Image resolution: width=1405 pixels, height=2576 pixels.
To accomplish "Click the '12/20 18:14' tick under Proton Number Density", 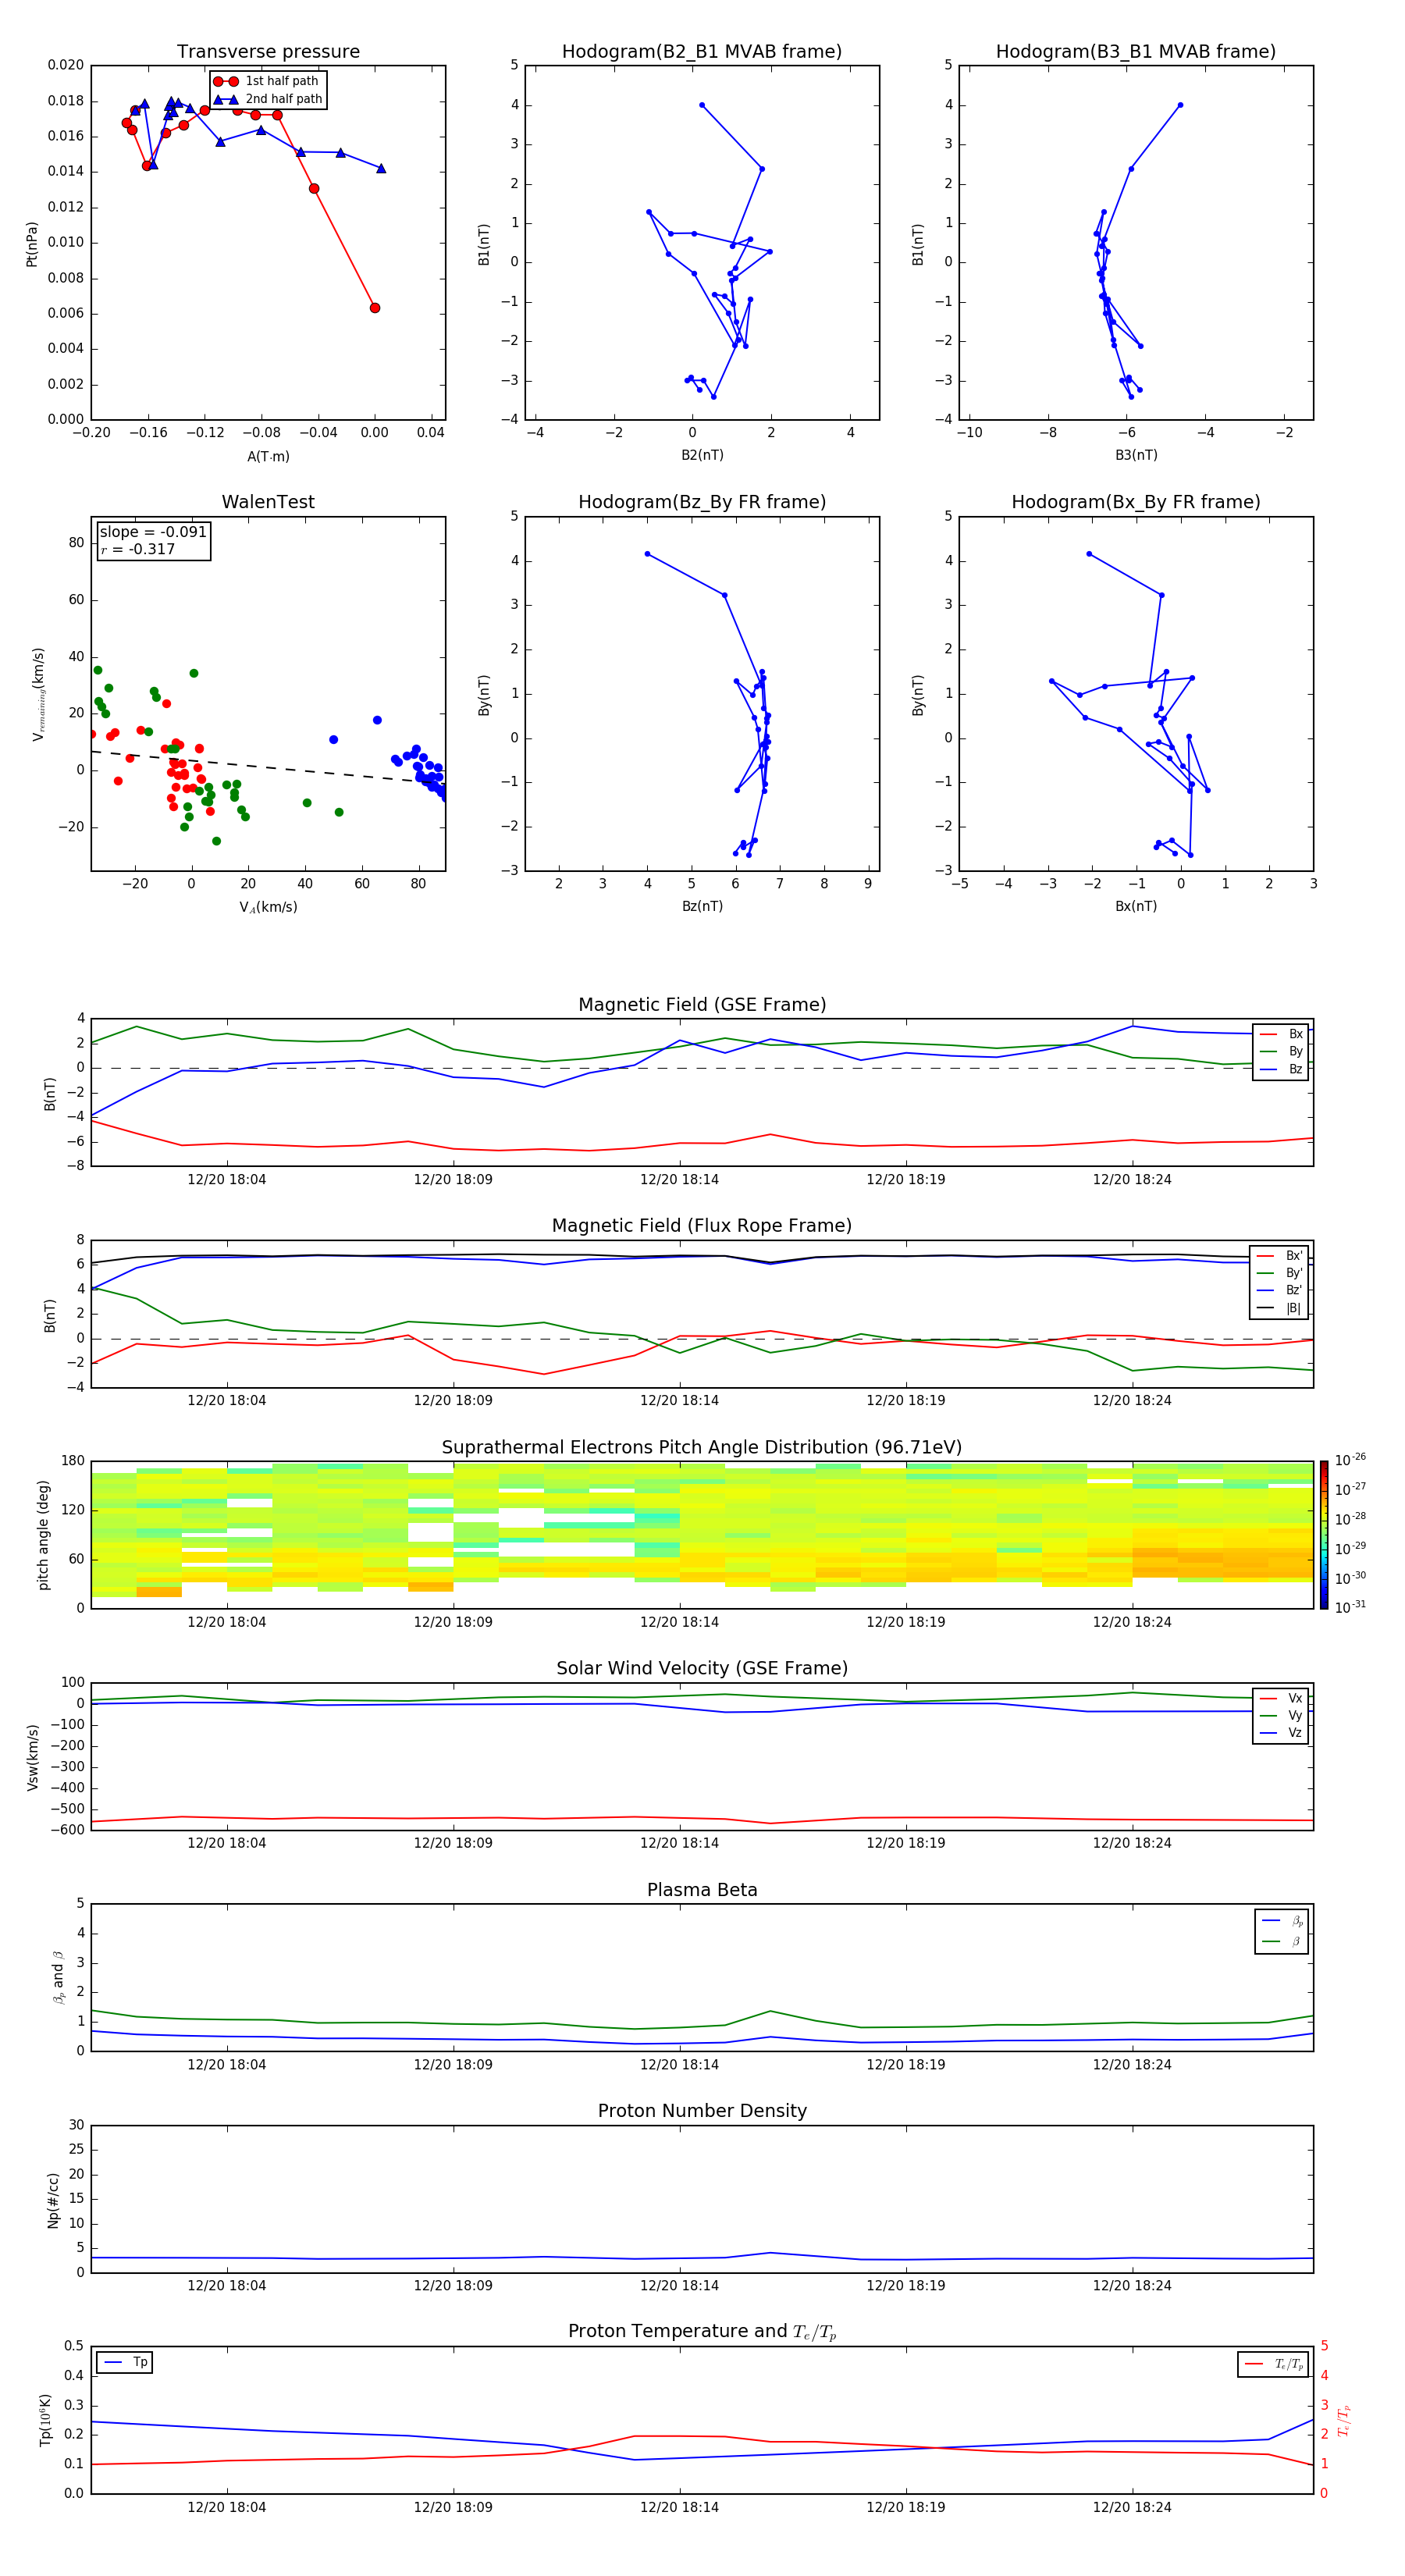I will [680, 2285].
